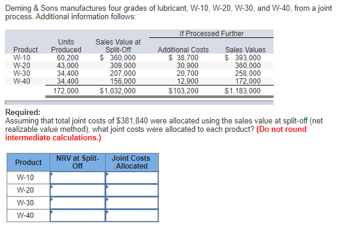Click the $103,200 total additional costs
The image size is (337, 227).
click(184, 91)
